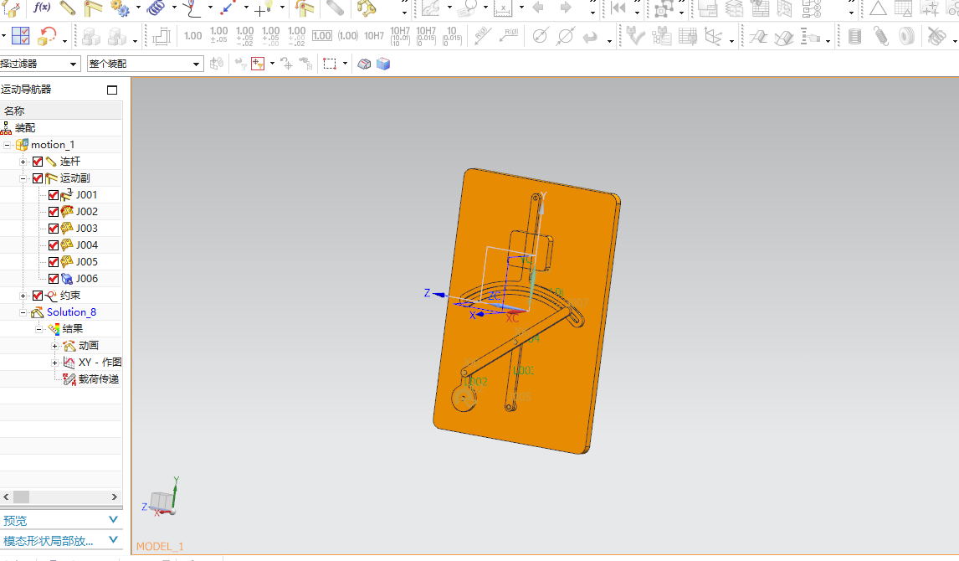Viewport: 959px width, 561px height.
Task: Collapse the 运动副 joints tree node
Action: click(x=23, y=178)
